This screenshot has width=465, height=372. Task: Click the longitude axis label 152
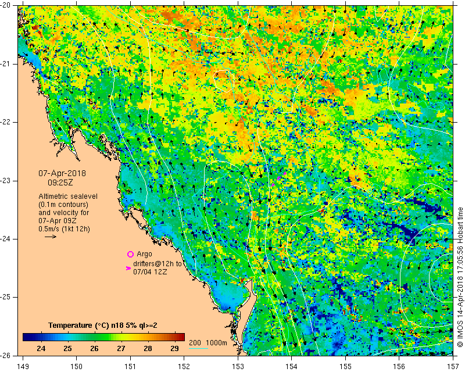click(184, 367)
